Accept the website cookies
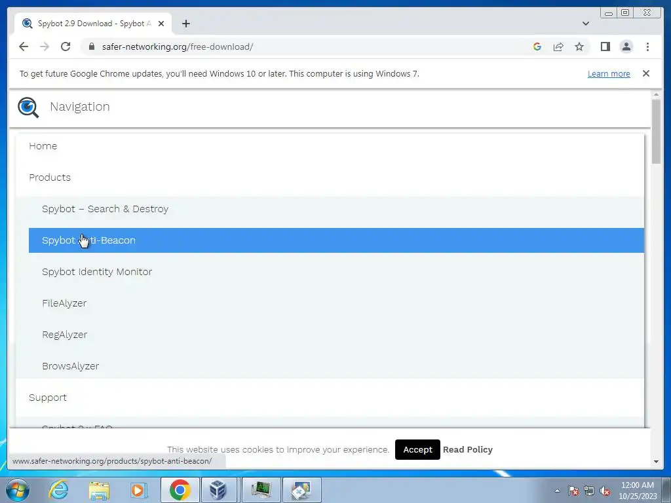The height and width of the screenshot is (503, 671). [417, 449]
